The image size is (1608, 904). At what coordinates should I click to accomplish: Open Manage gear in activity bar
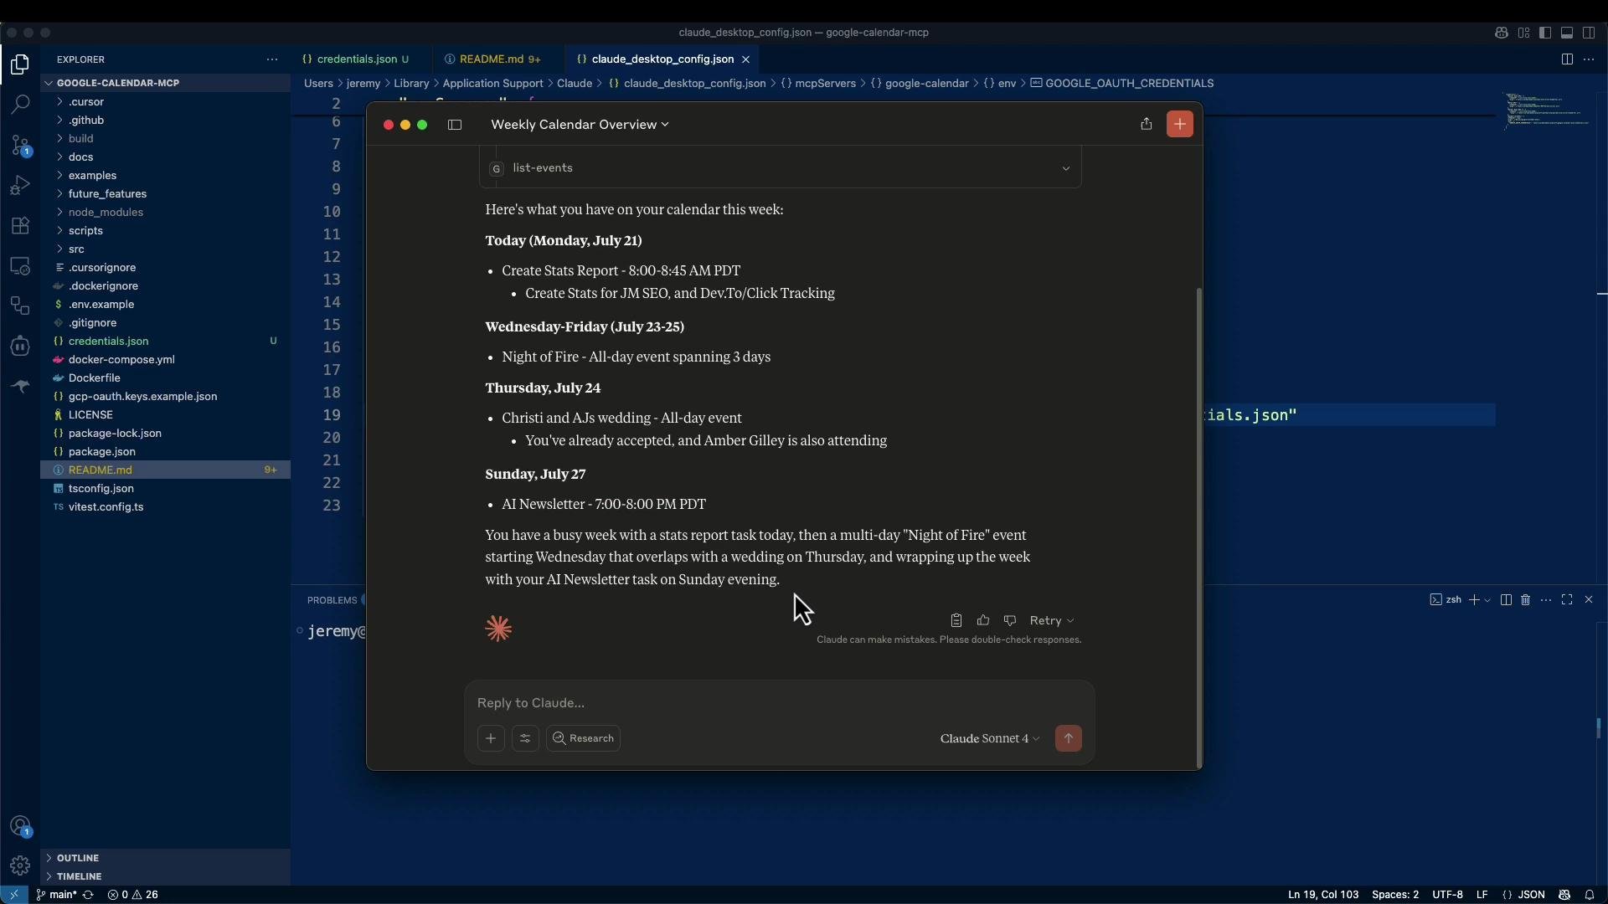[x=20, y=865]
